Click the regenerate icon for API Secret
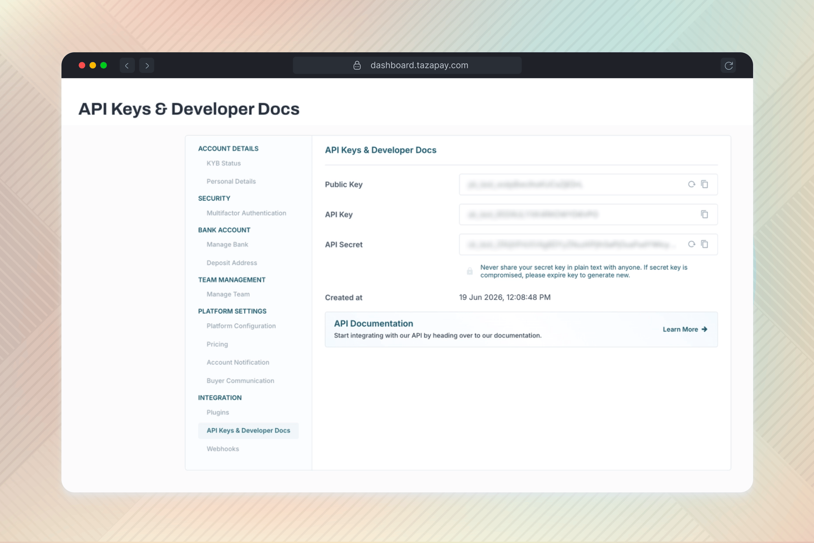814x543 pixels. tap(691, 244)
